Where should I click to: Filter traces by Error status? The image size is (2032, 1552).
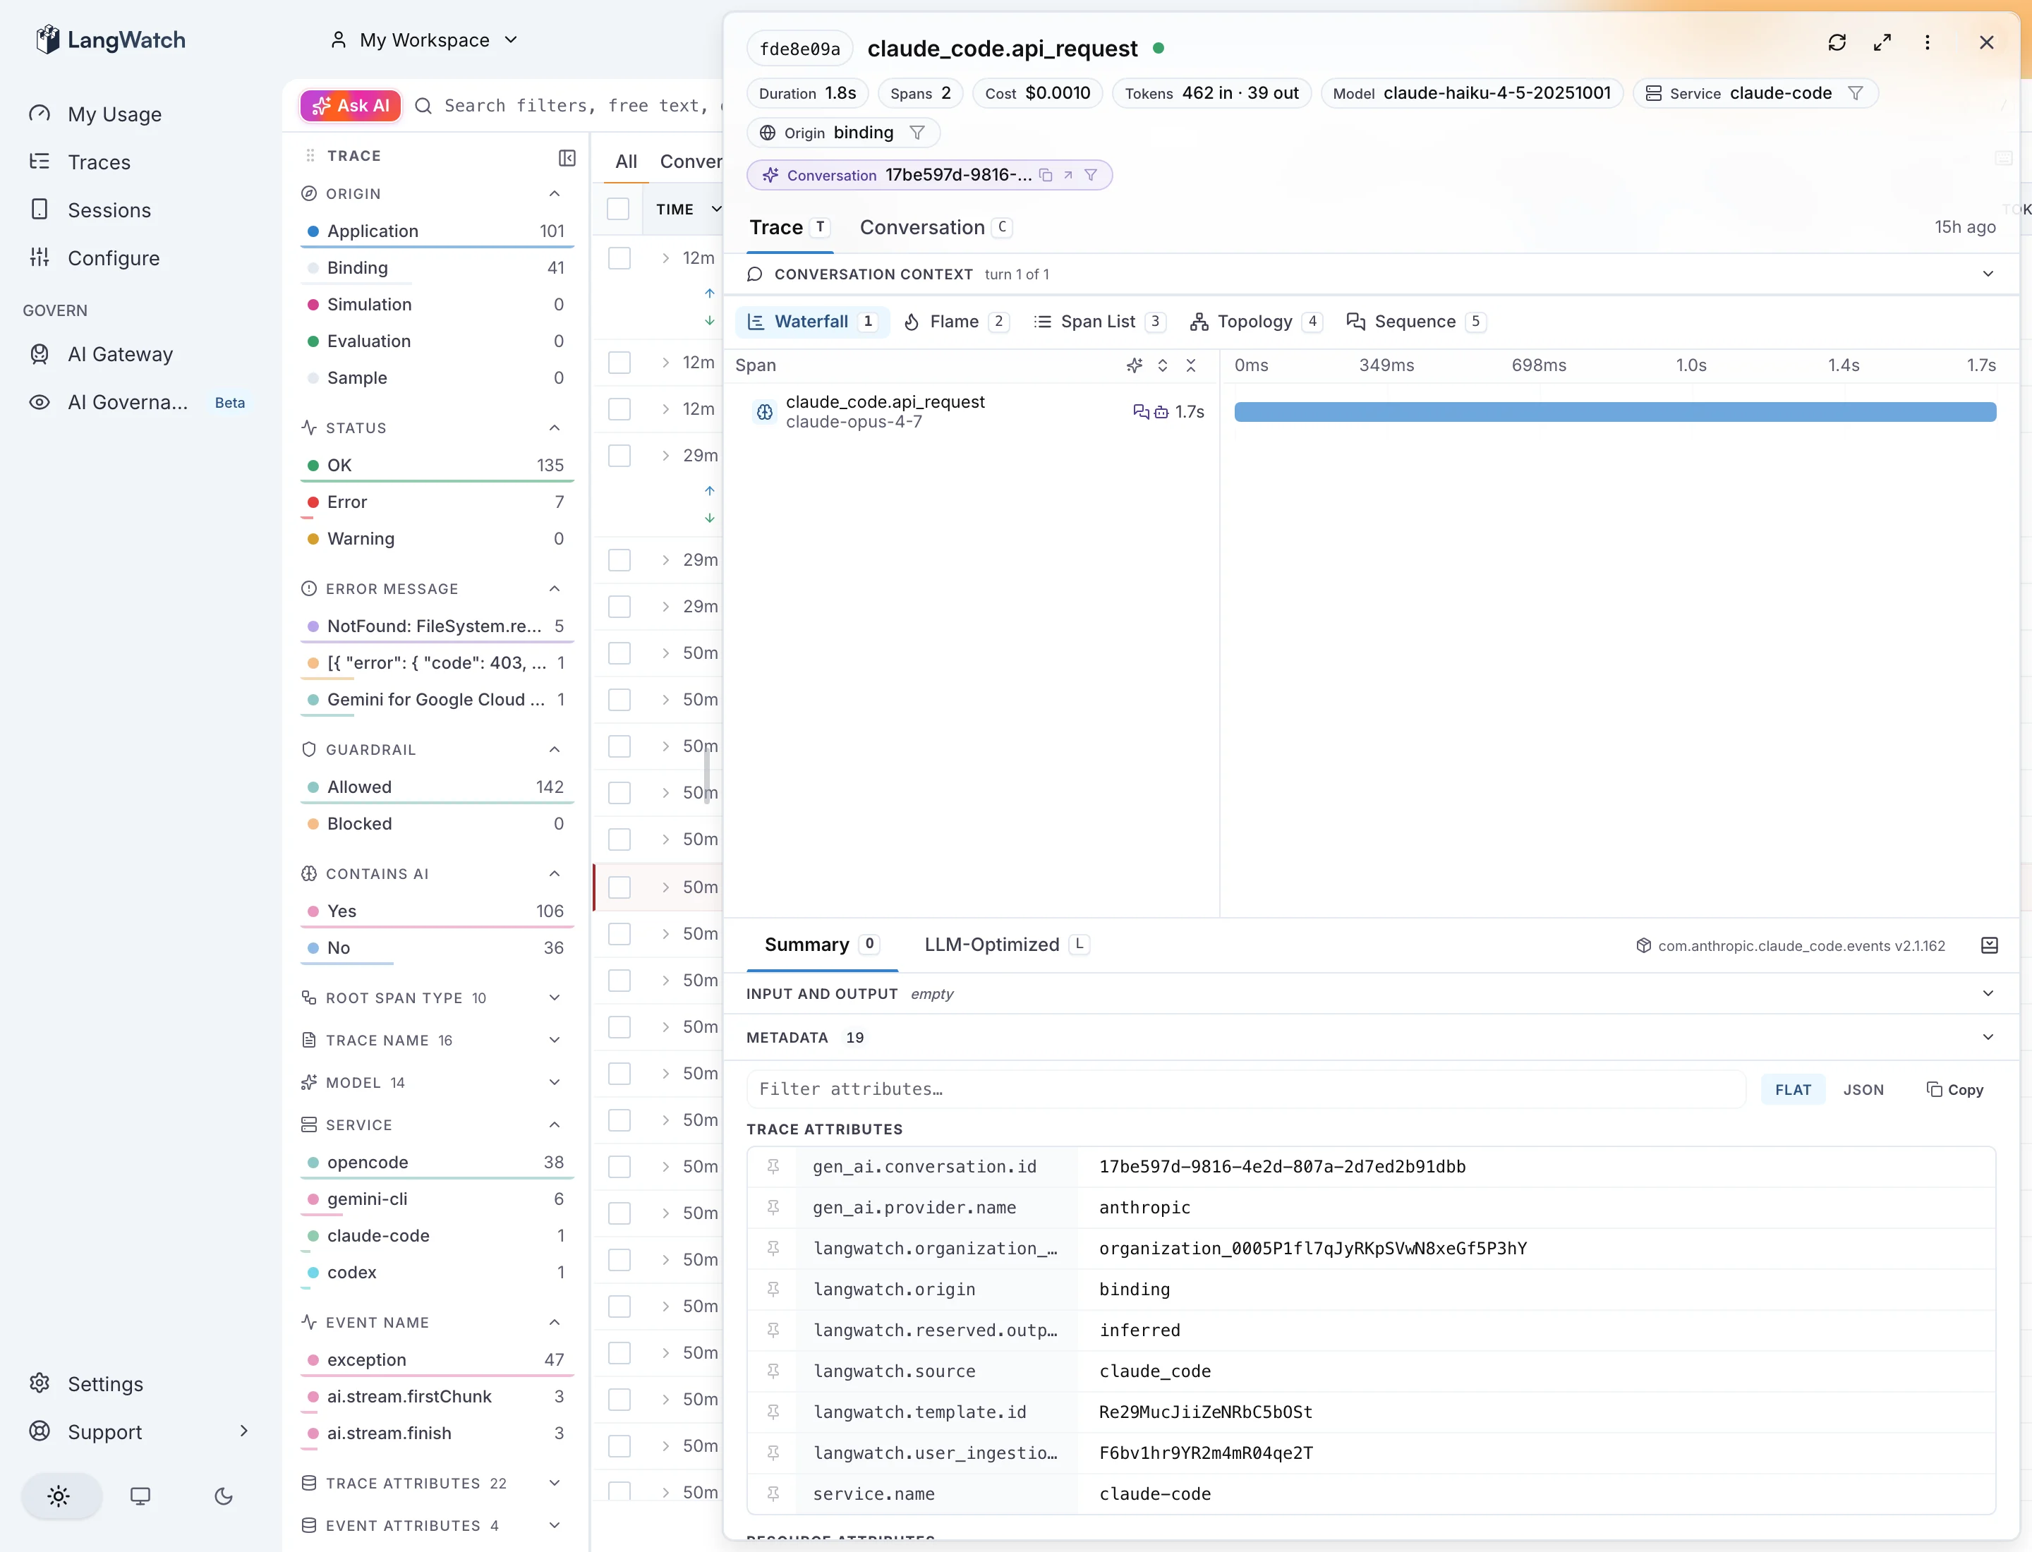click(437, 502)
